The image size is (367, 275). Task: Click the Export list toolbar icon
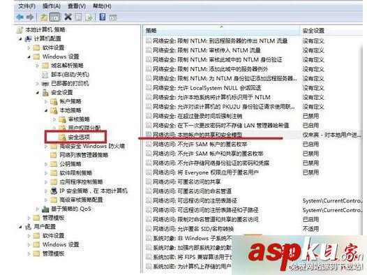(89, 17)
